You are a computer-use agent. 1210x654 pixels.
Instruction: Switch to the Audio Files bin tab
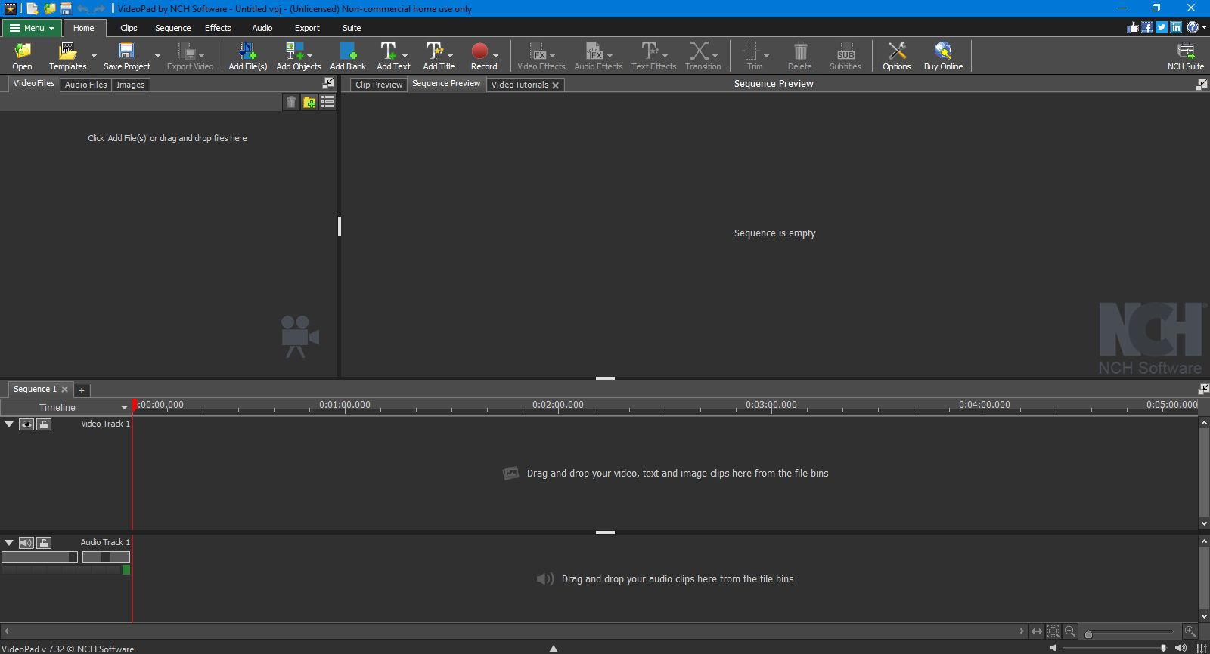click(85, 85)
